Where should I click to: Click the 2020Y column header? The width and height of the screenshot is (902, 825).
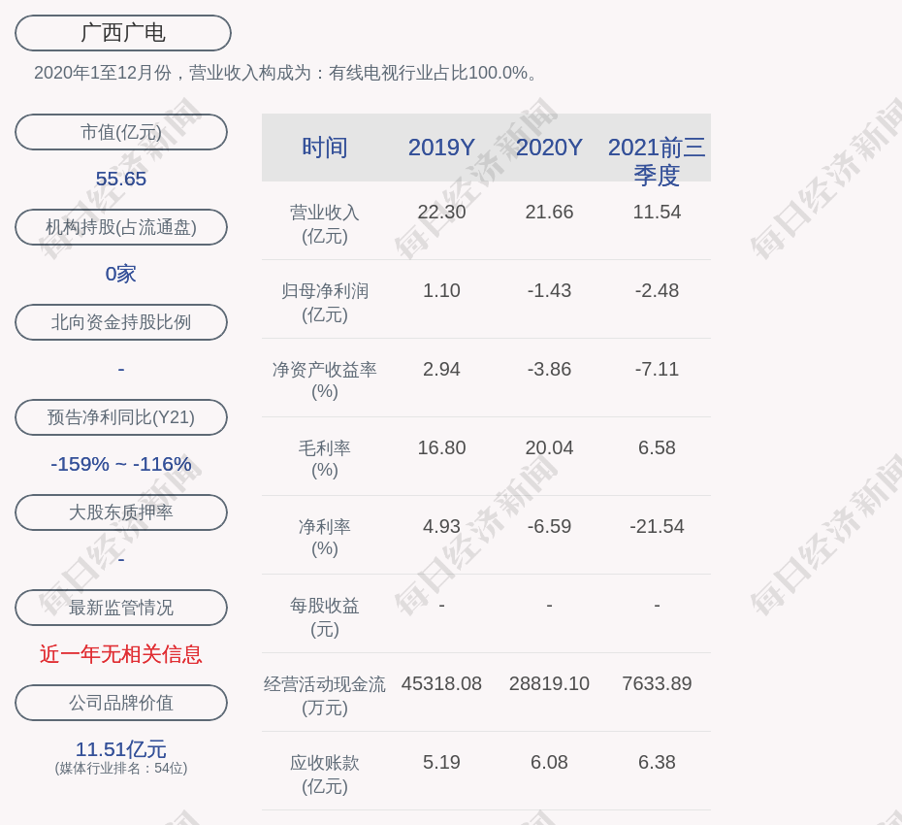[549, 148]
